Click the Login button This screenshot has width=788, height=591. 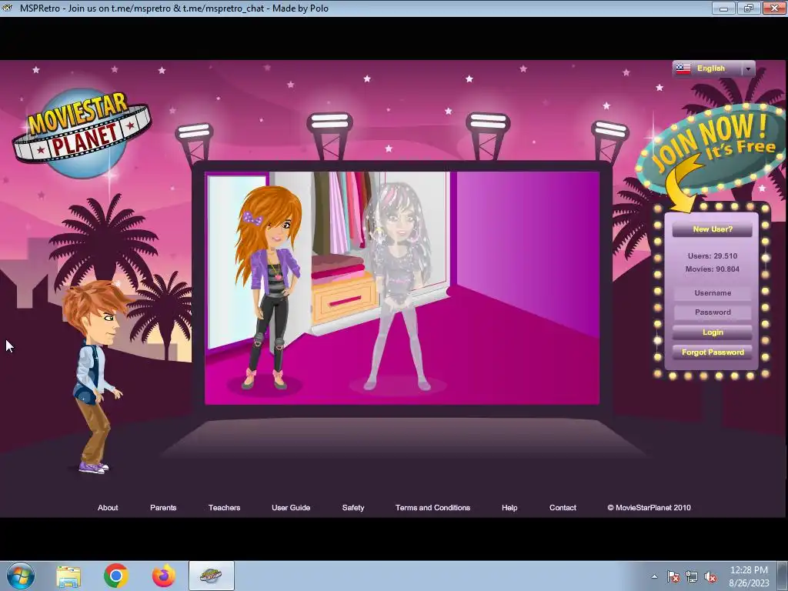(x=712, y=332)
